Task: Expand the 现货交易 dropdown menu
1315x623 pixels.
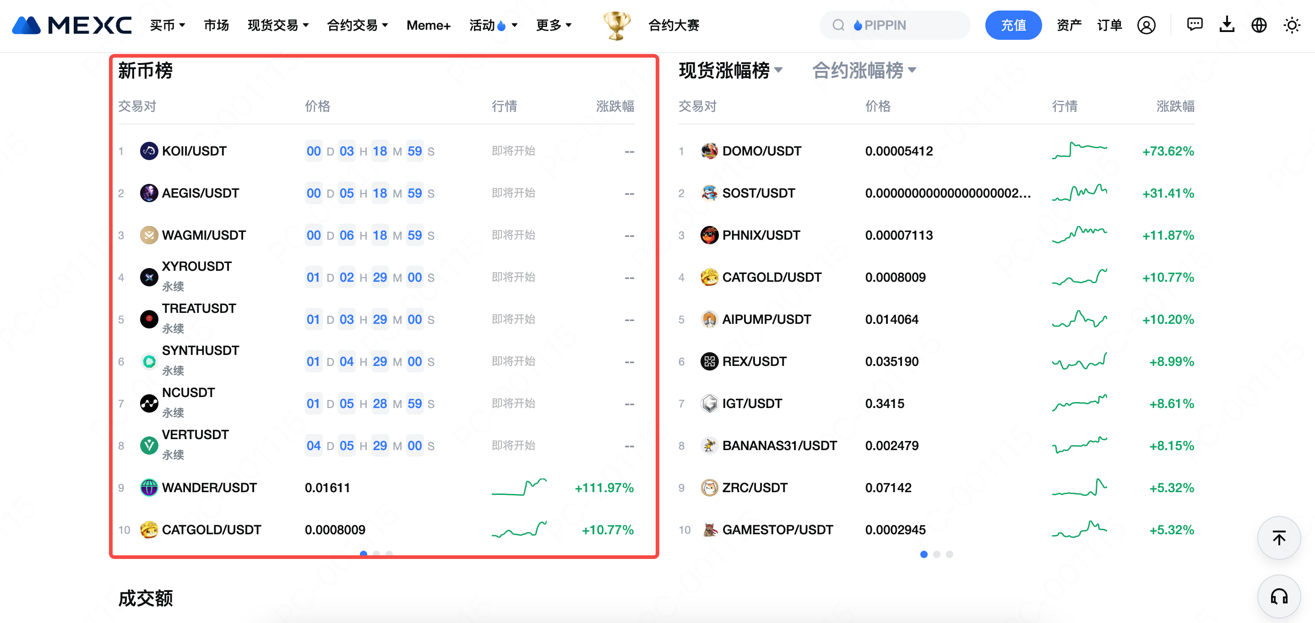Action: [x=278, y=25]
